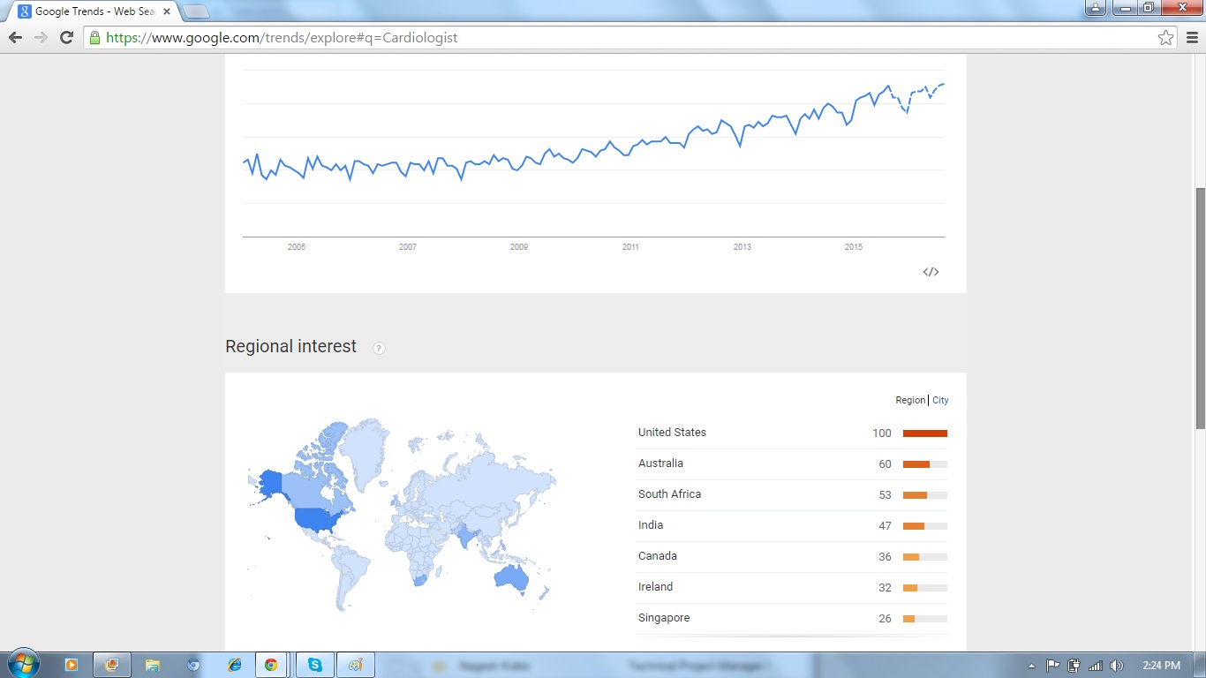Click the 47 value beside India
Viewport: 1206px width, 678px height.
(885, 526)
